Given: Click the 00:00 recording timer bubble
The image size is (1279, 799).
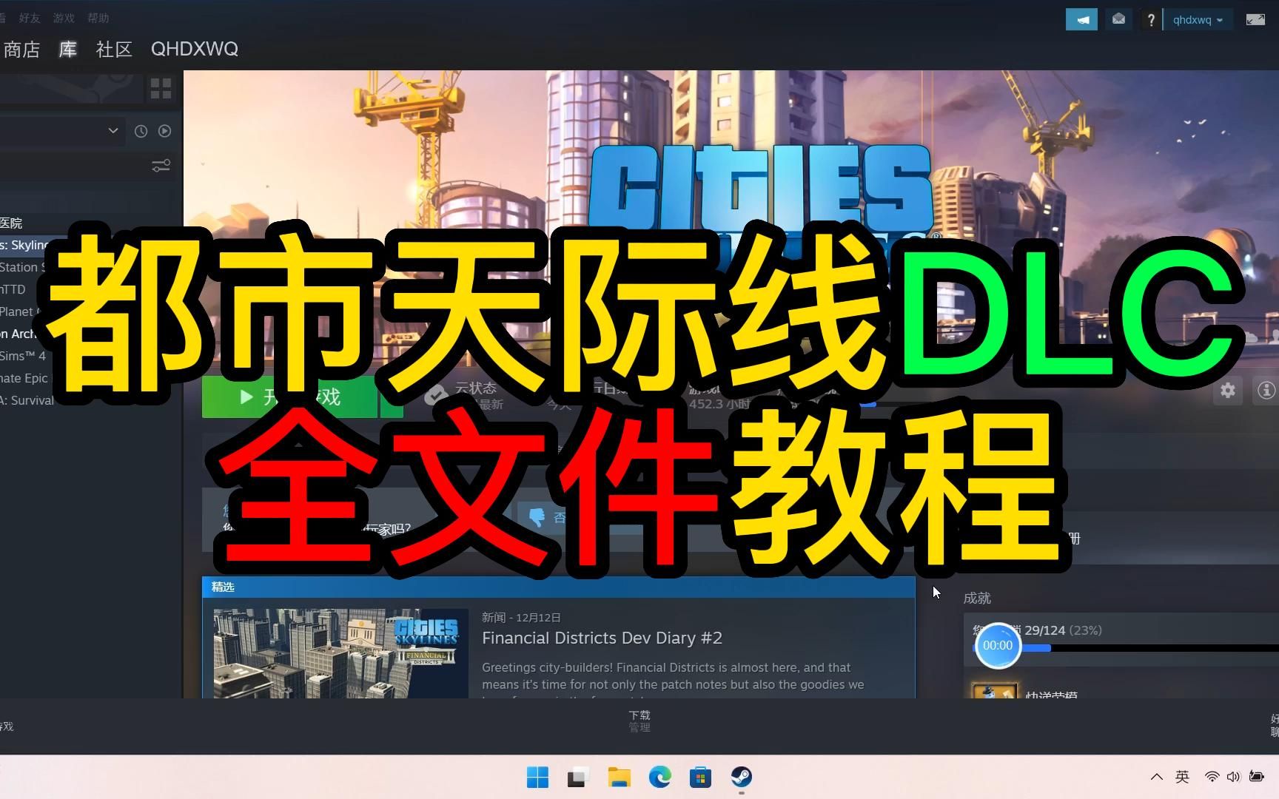Looking at the screenshot, I should click(998, 646).
